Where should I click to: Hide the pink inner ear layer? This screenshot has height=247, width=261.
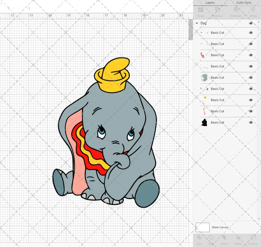click(x=251, y=111)
